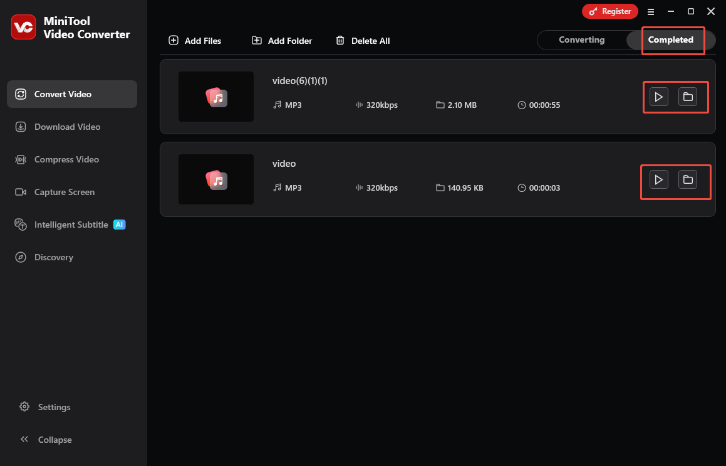This screenshot has width=726, height=466.
Task: Open the Capture Screen tool
Action: 65,192
